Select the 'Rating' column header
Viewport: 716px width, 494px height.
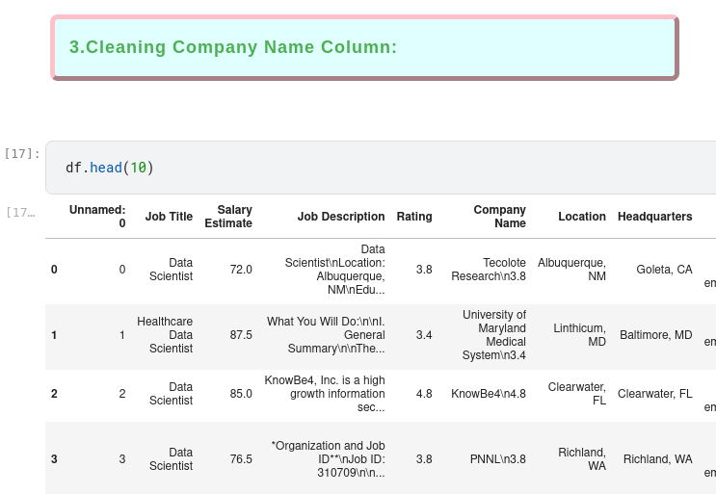pyautogui.click(x=414, y=217)
